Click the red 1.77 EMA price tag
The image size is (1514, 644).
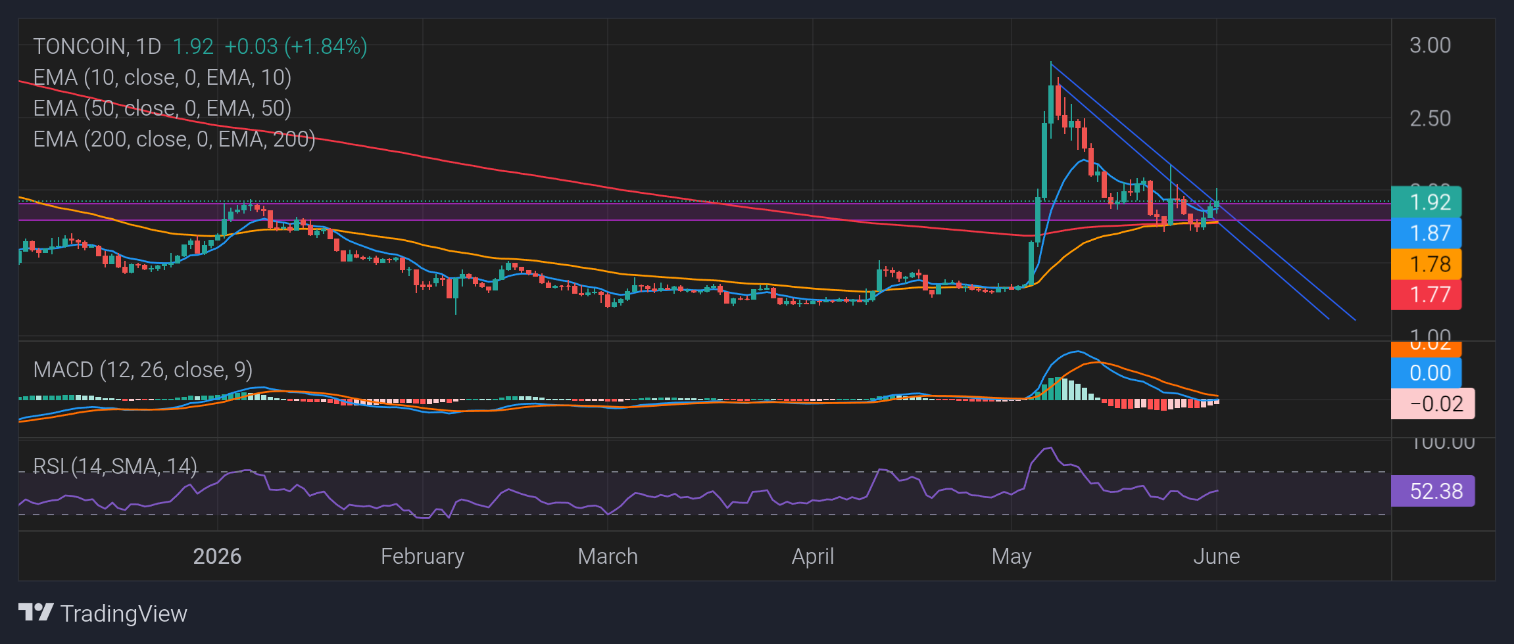(x=1427, y=294)
